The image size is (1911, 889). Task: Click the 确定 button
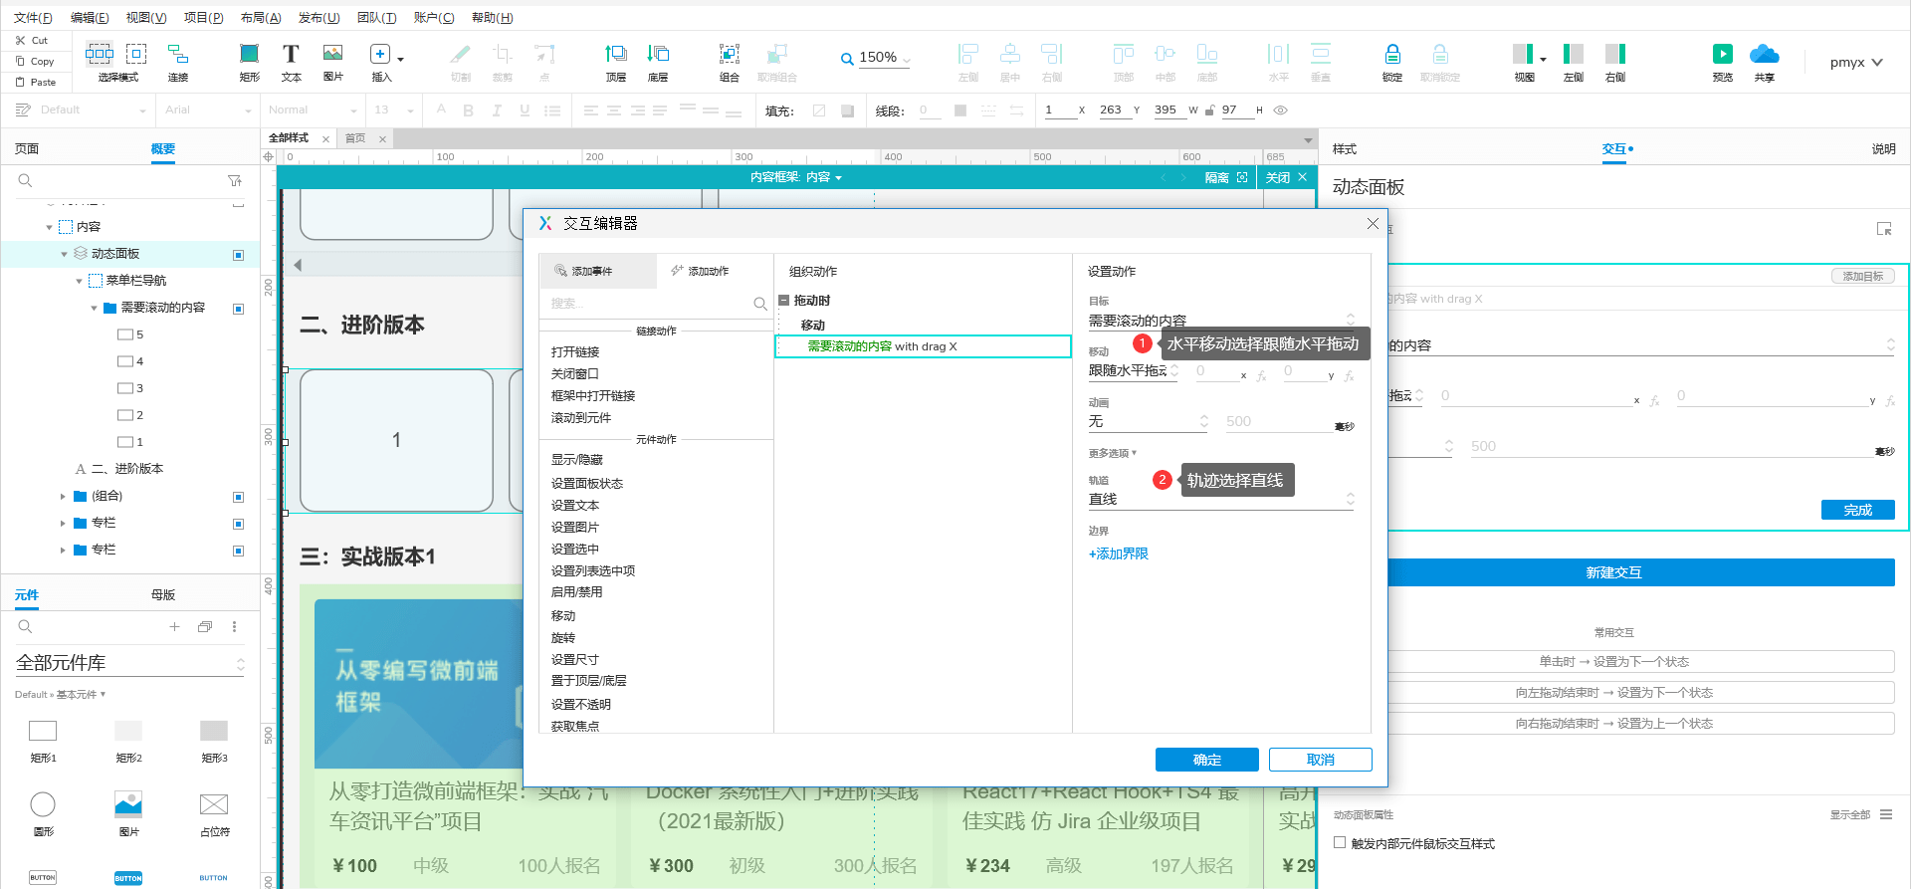point(1206,760)
